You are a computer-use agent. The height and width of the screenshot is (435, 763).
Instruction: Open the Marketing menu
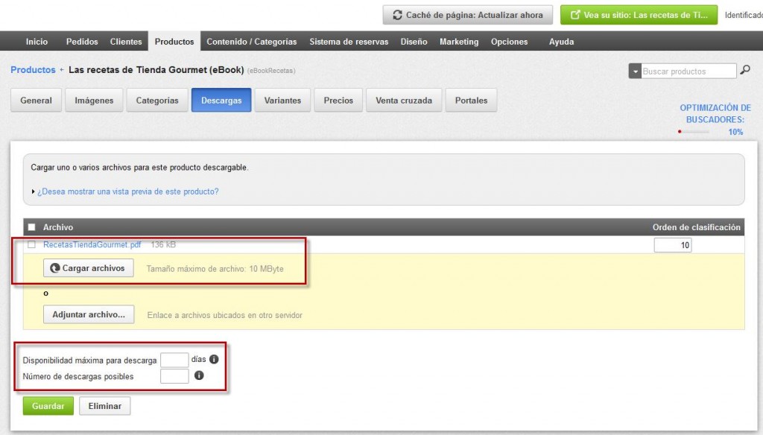click(x=459, y=42)
